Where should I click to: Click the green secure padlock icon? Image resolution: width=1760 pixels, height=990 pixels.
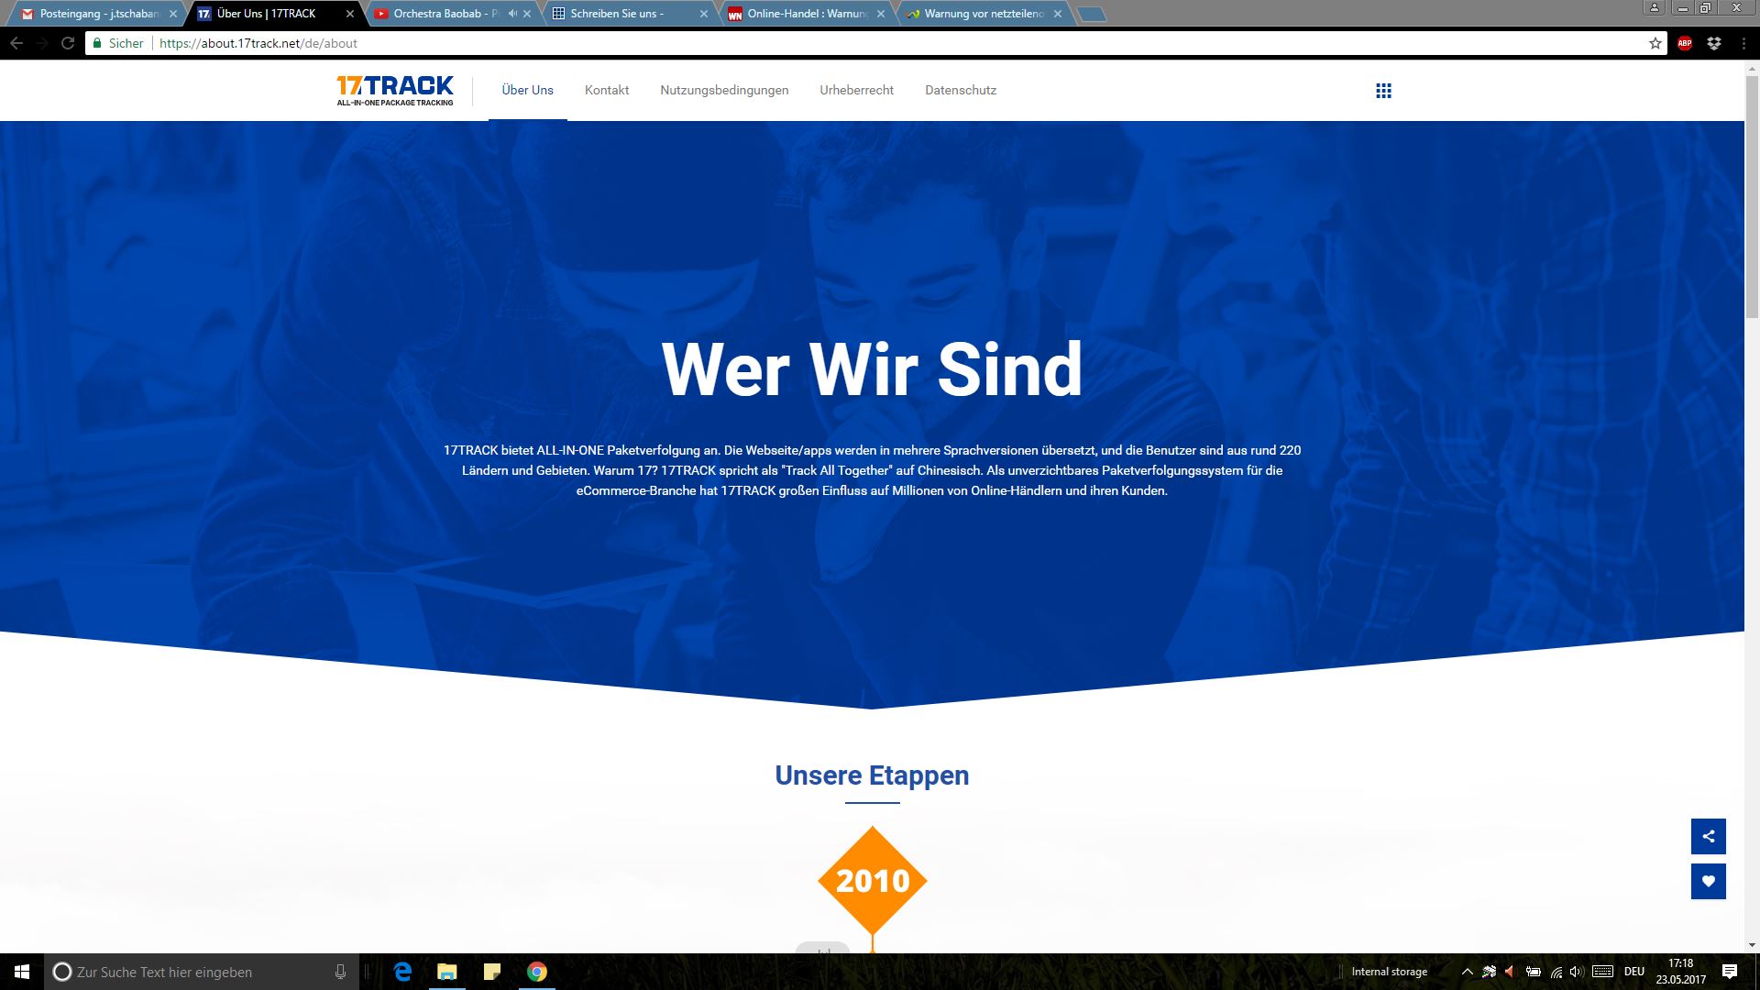(x=96, y=43)
